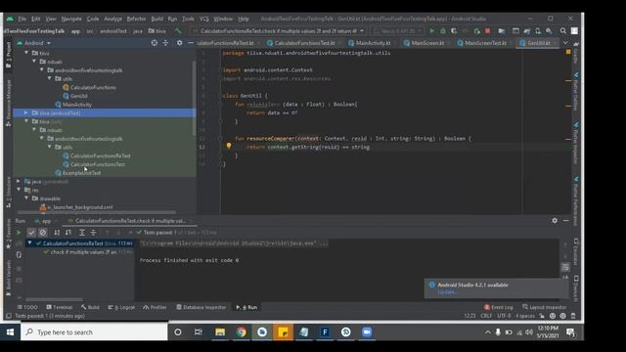Minimize the Run tool window

565,220
